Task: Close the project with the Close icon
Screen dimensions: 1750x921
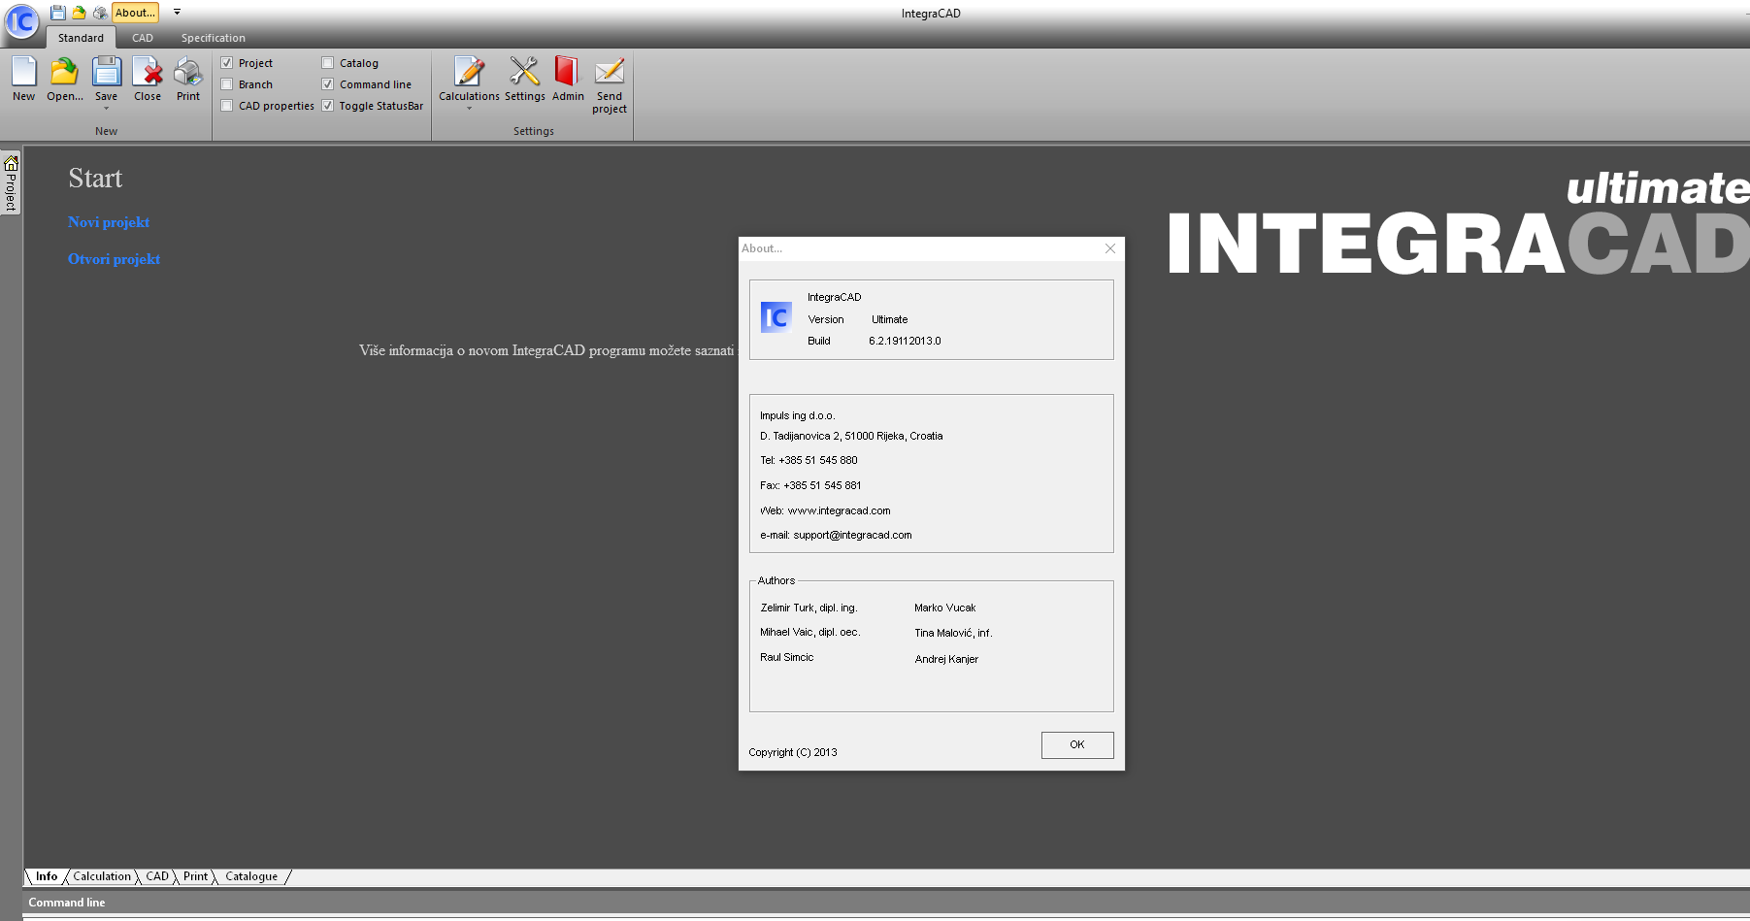Action: 148,73
